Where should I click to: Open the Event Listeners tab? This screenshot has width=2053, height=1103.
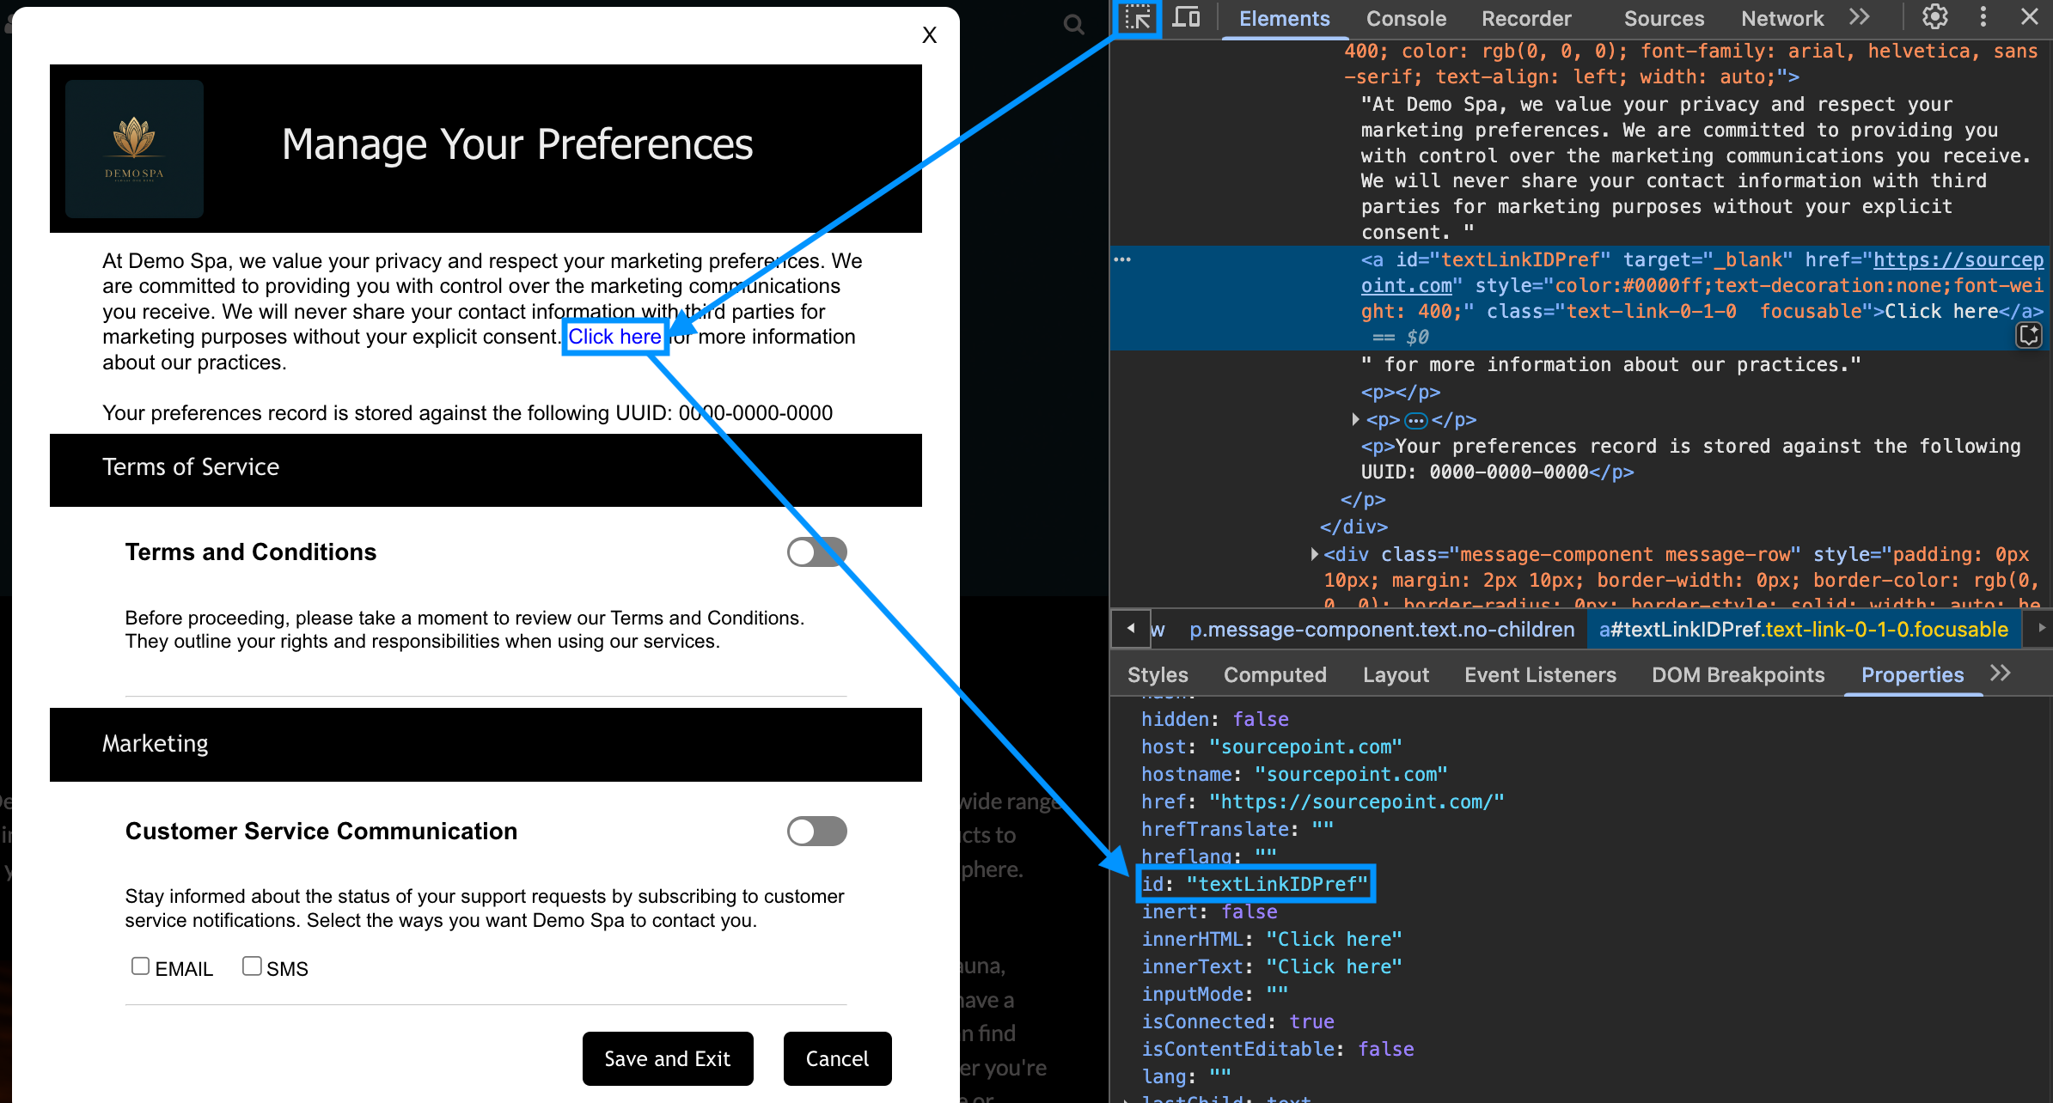(x=1540, y=675)
